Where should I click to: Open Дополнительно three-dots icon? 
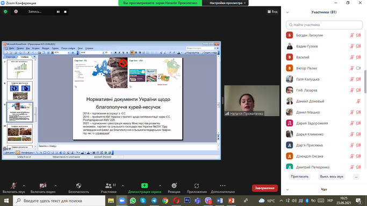pos(222,186)
